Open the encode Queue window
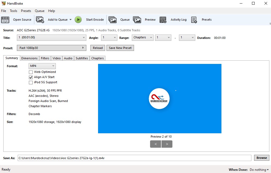Screen dimensions: 271x173 (113, 20)
